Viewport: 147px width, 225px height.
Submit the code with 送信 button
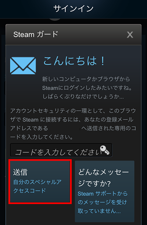[40, 181]
